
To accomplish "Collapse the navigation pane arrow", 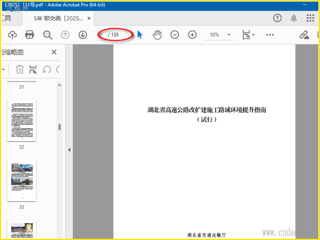I will pos(69,150).
